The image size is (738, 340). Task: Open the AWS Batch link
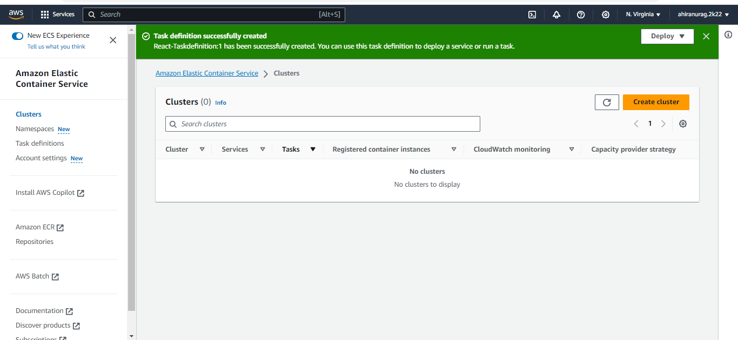tap(32, 276)
